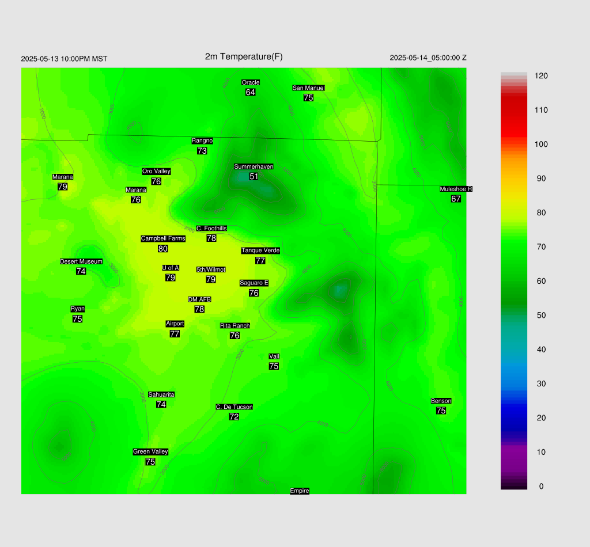
Task: Select the DM AFB station label
Action: 199,299
